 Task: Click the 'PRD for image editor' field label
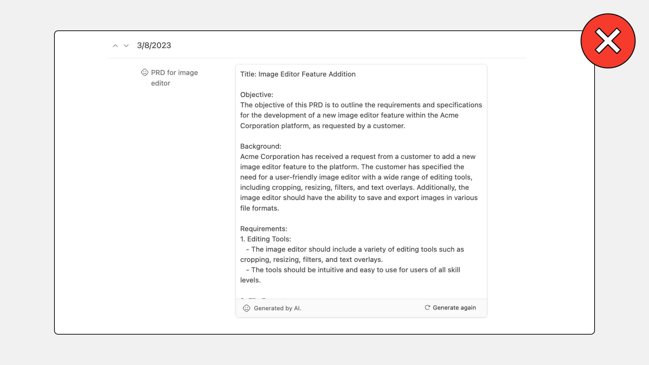click(x=174, y=78)
